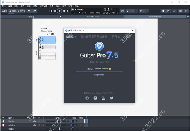Adjust the transpose stepper arrows
The height and width of the screenshot is (131, 190).
coord(147,11)
